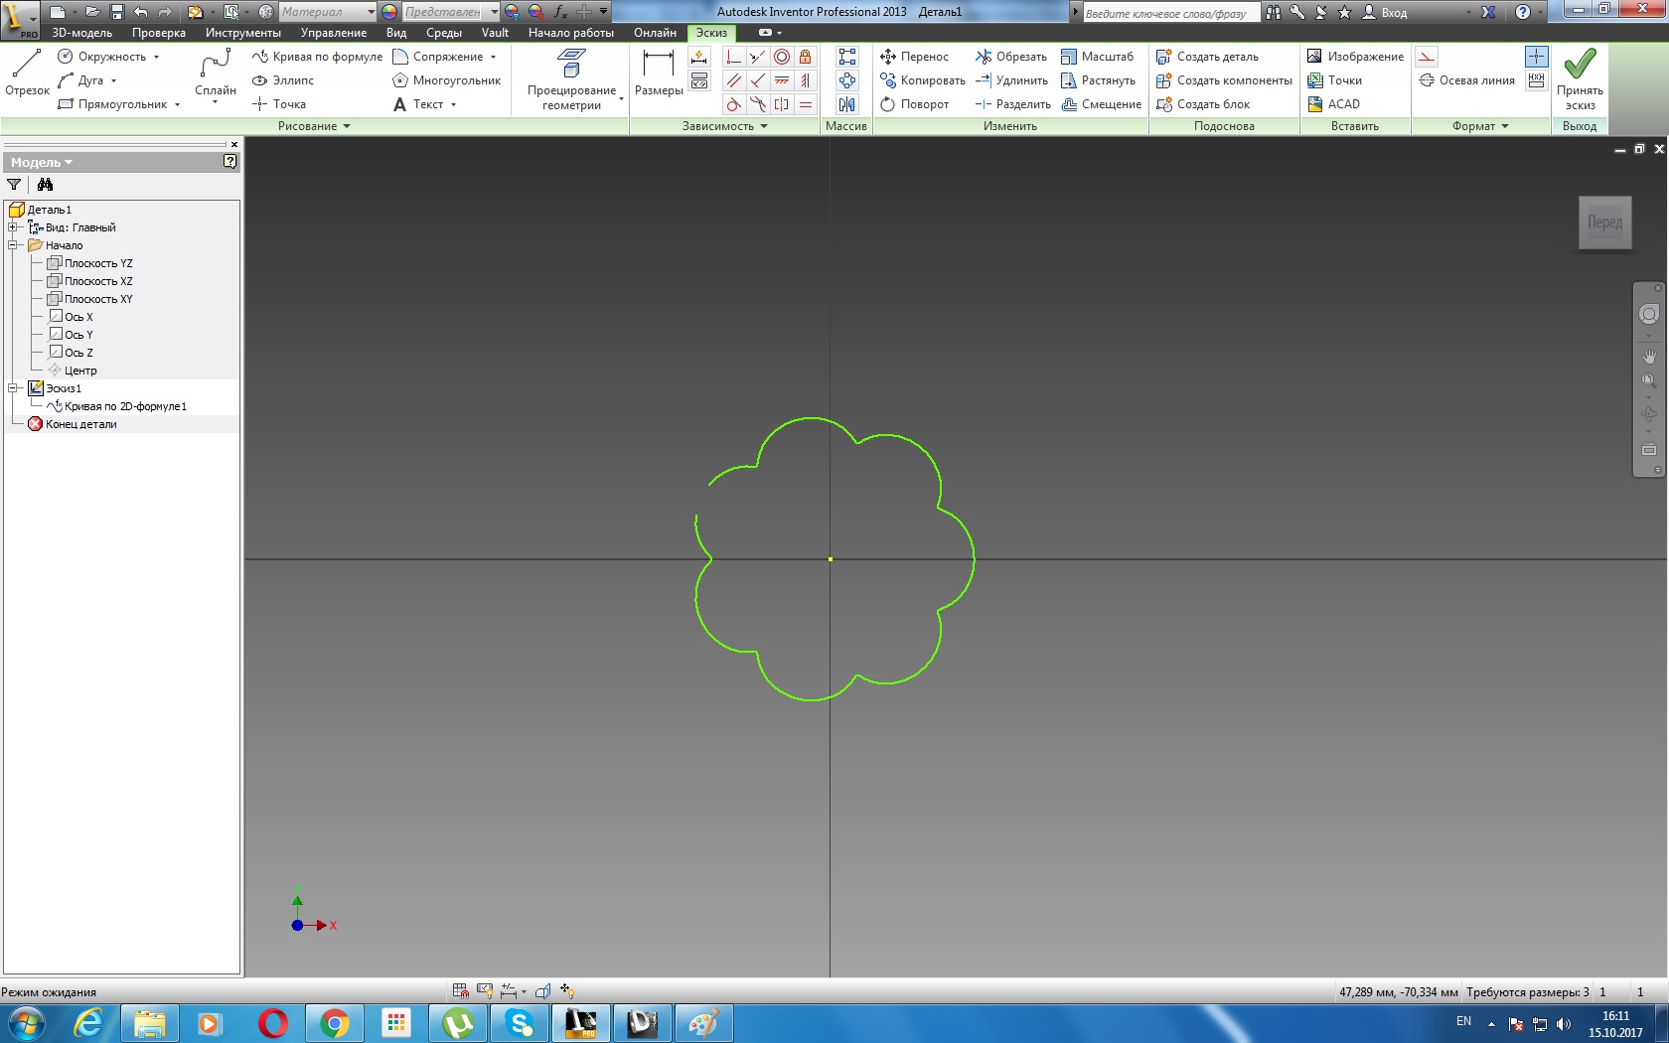1669x1043 pixels.
Task: Apply the coincident constraint icon
Action: coord(733,57)
